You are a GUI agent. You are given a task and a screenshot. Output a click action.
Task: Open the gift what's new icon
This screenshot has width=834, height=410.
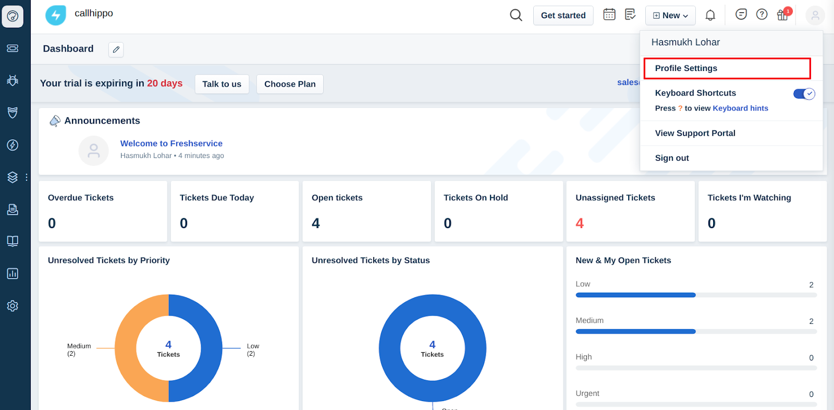[x=783, y=15]
